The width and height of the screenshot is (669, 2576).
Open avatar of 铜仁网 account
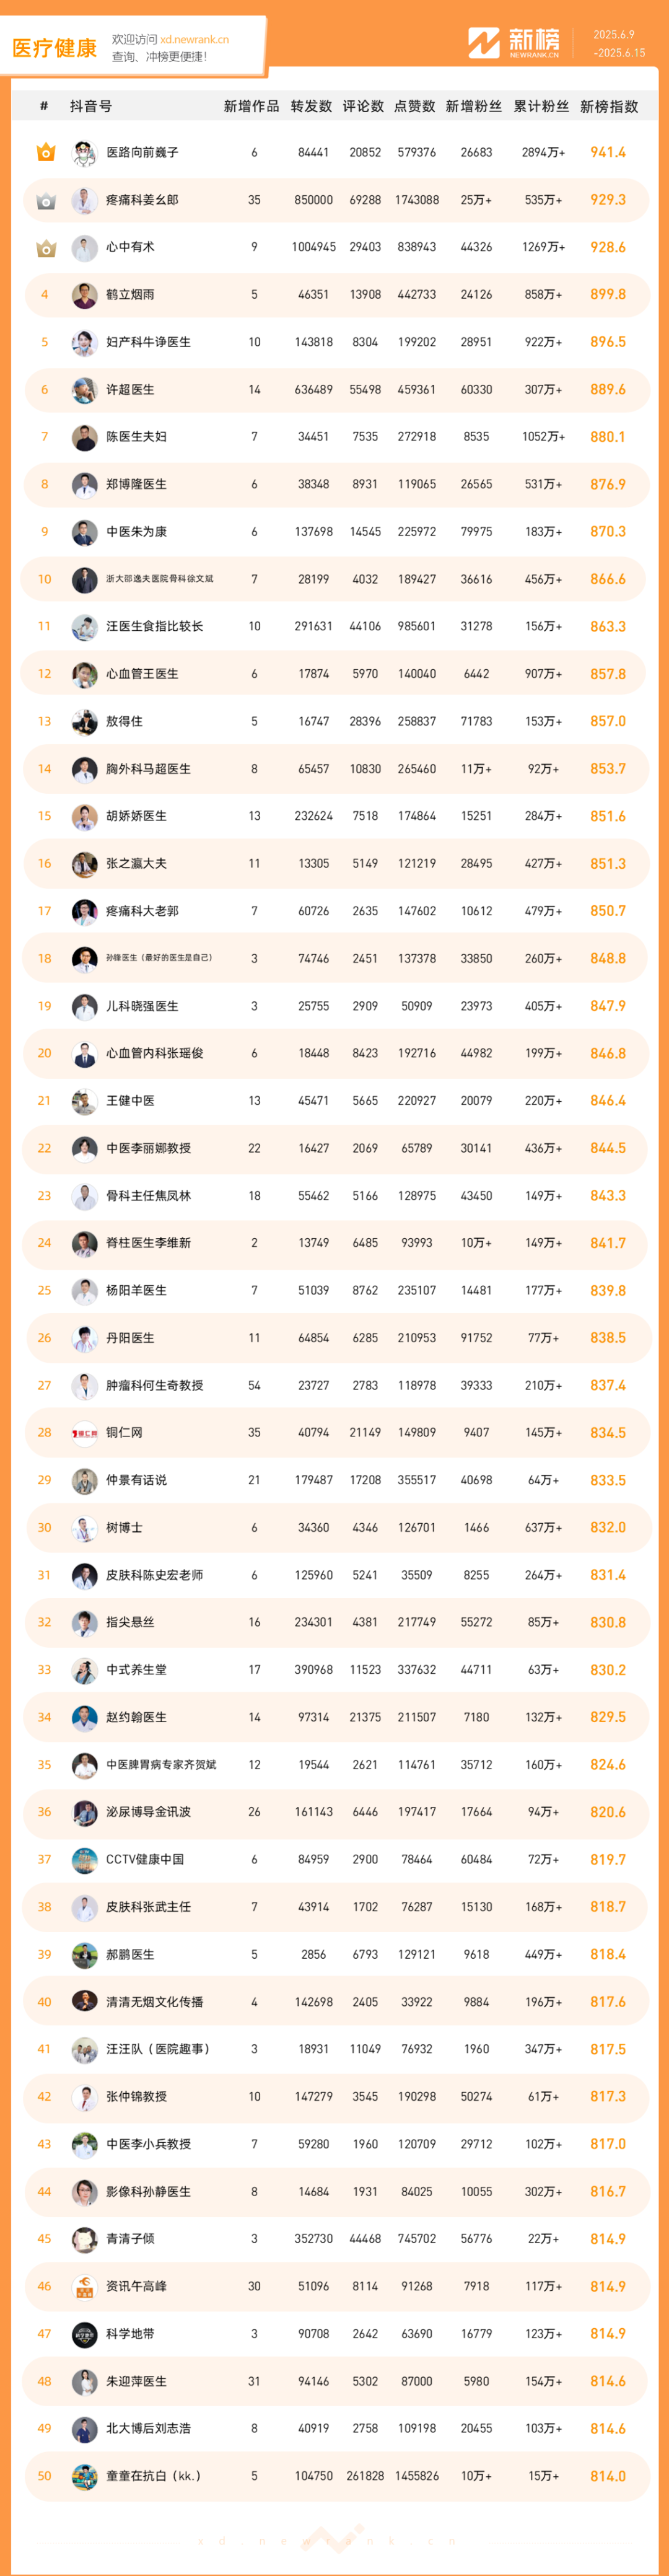[x=84, y=1433]
